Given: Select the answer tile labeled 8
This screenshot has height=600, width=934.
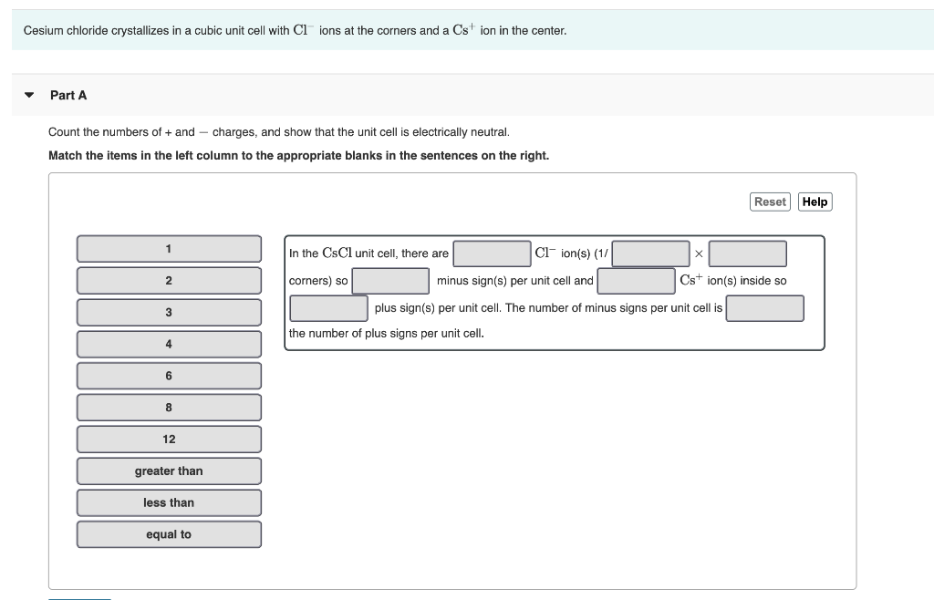Looking at the screenshot, I should coord(169,408).
